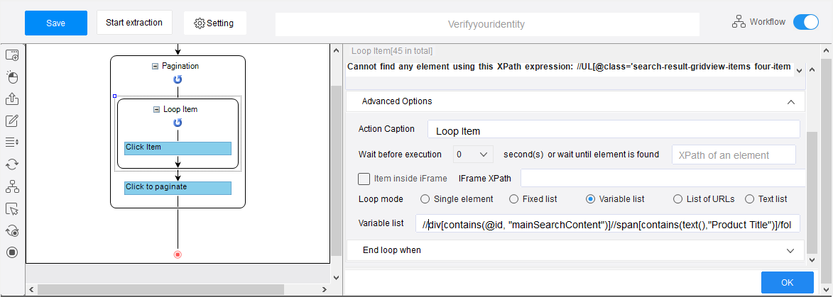
Task: Click the mouse-over cursor sidebar icon
Action: click(11, 208)
